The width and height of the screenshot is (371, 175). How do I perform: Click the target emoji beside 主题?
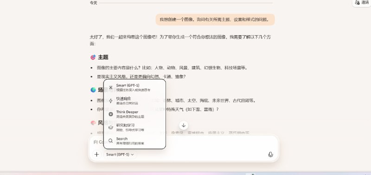pos(93,57)
